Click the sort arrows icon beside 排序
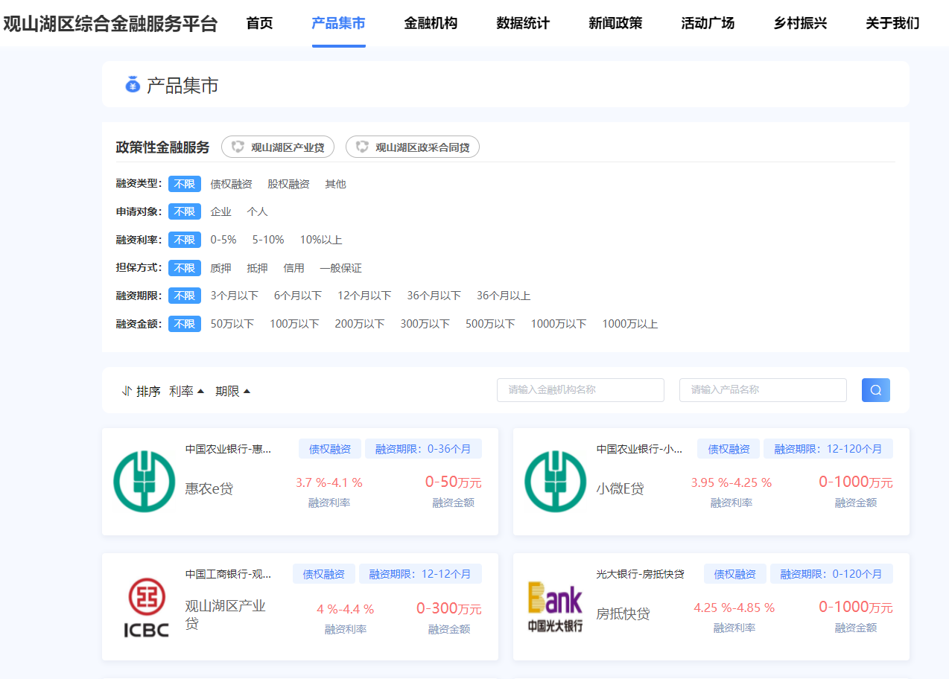The width and height of the screenshot is (949, 679). coord(127,391)
